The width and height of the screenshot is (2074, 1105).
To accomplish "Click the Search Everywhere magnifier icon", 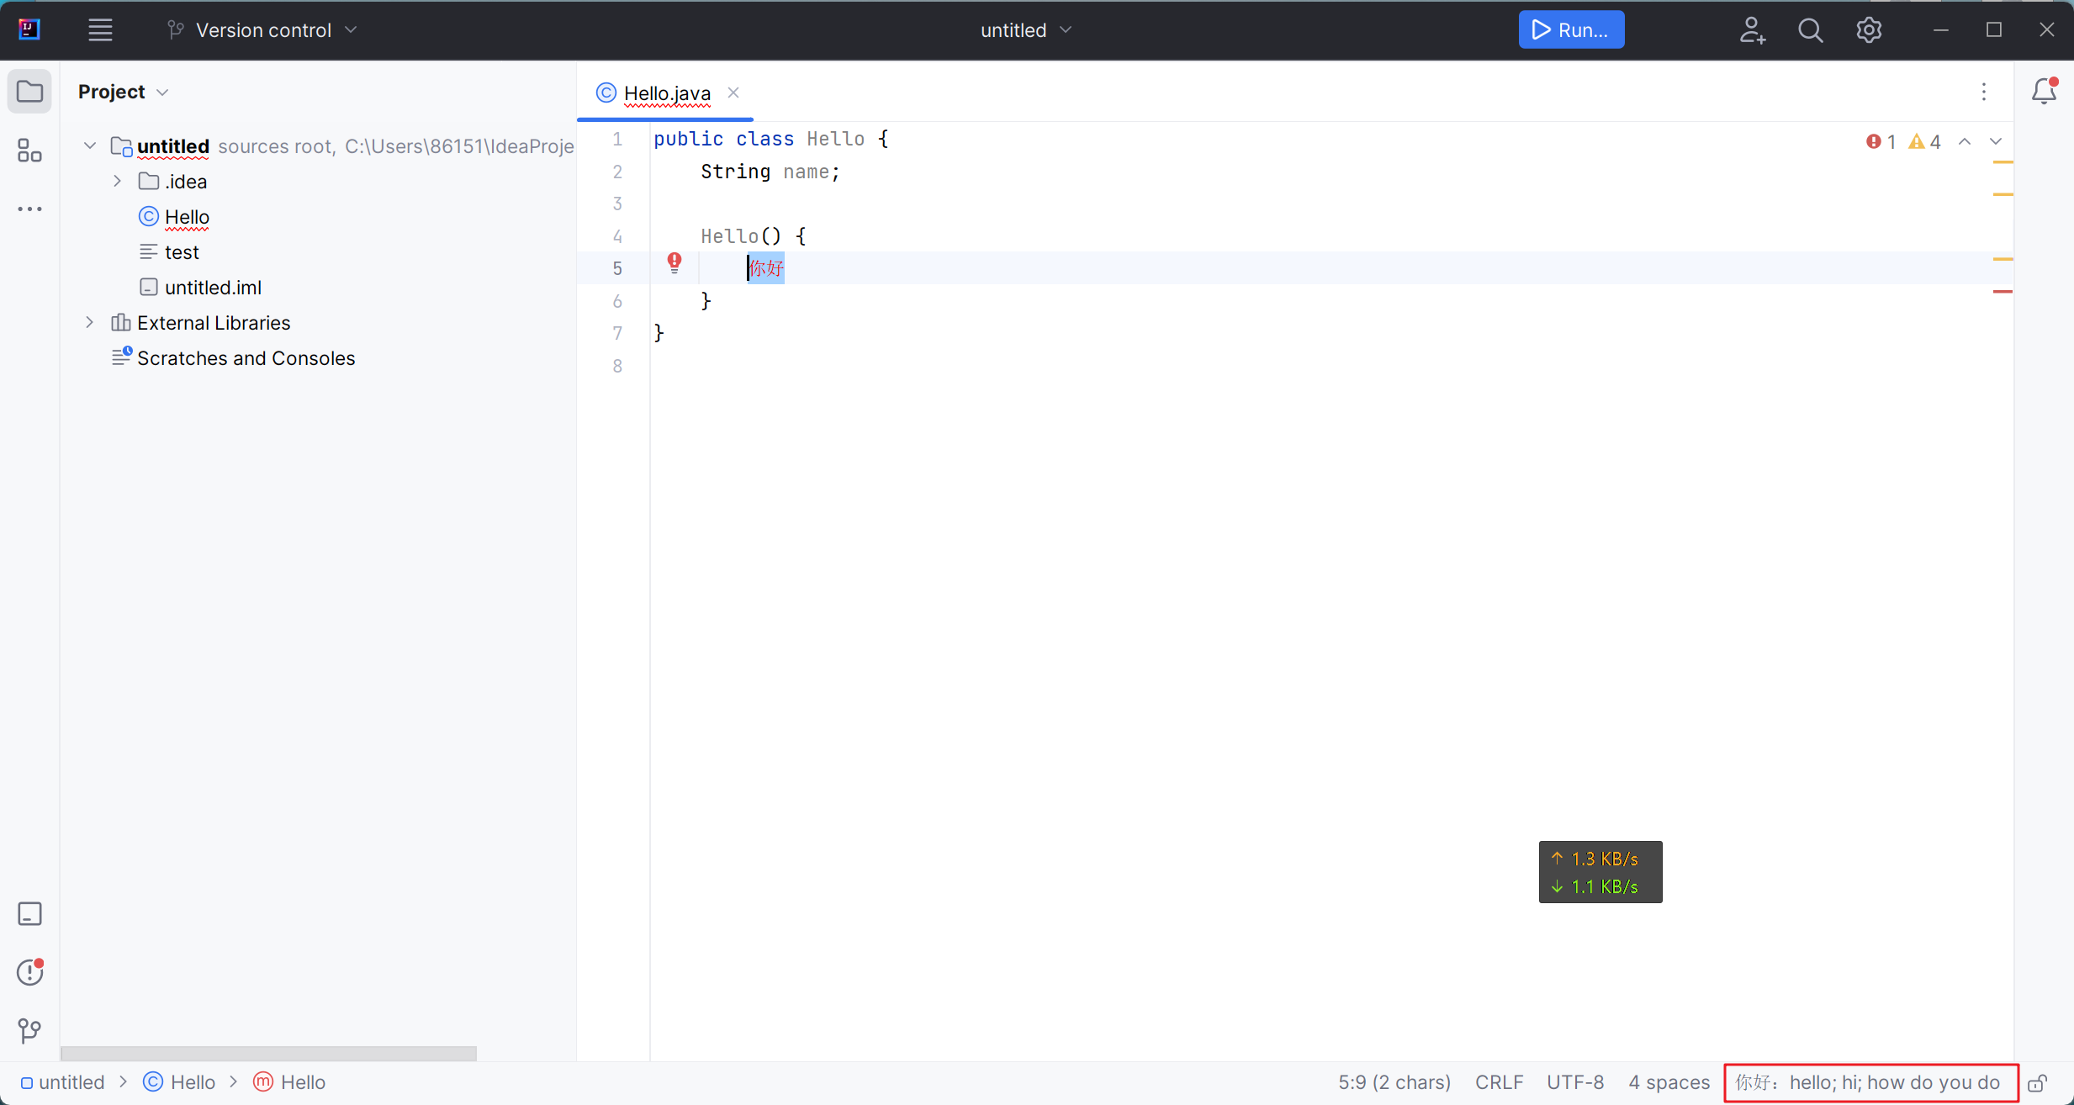I will tap(1810, 30).
